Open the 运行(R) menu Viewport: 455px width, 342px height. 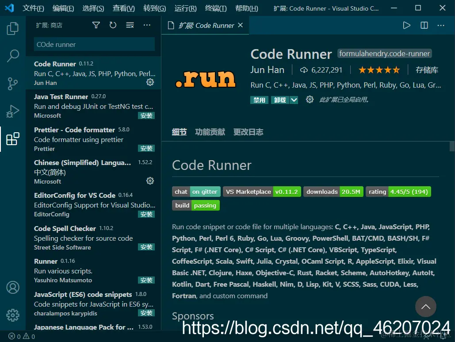coord(185,8)
